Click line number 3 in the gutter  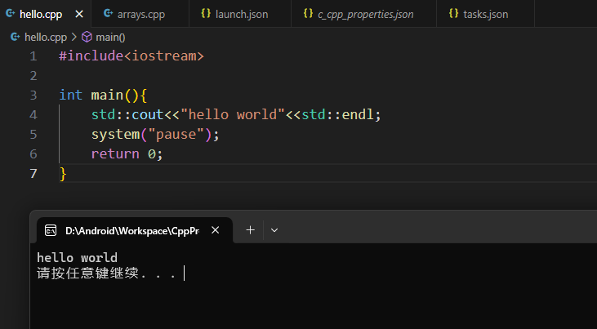click(33, 95)
